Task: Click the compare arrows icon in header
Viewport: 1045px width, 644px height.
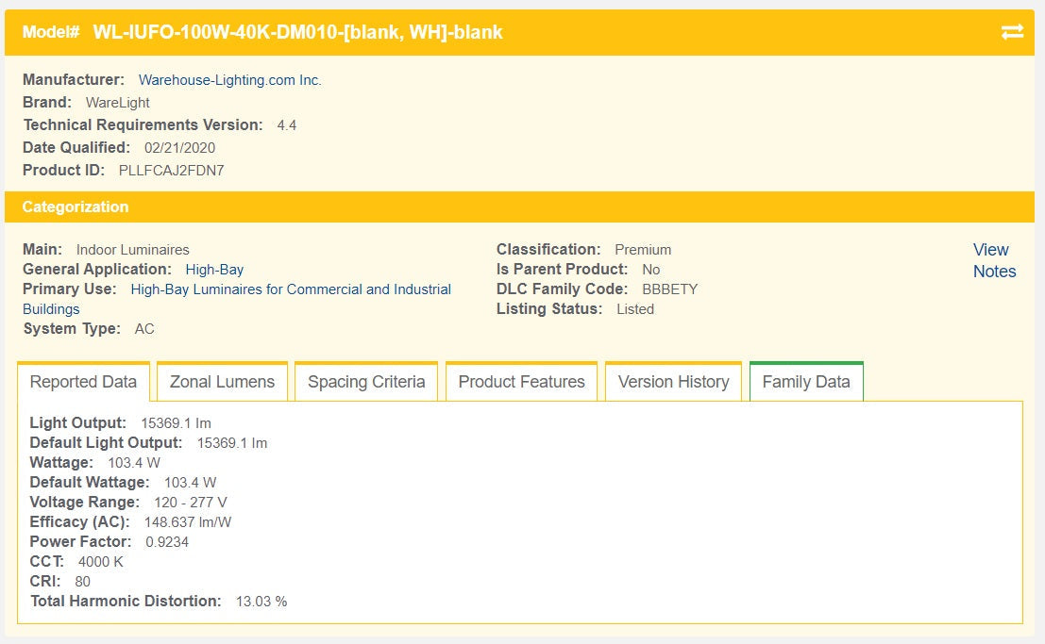Action: point(1012,32)
